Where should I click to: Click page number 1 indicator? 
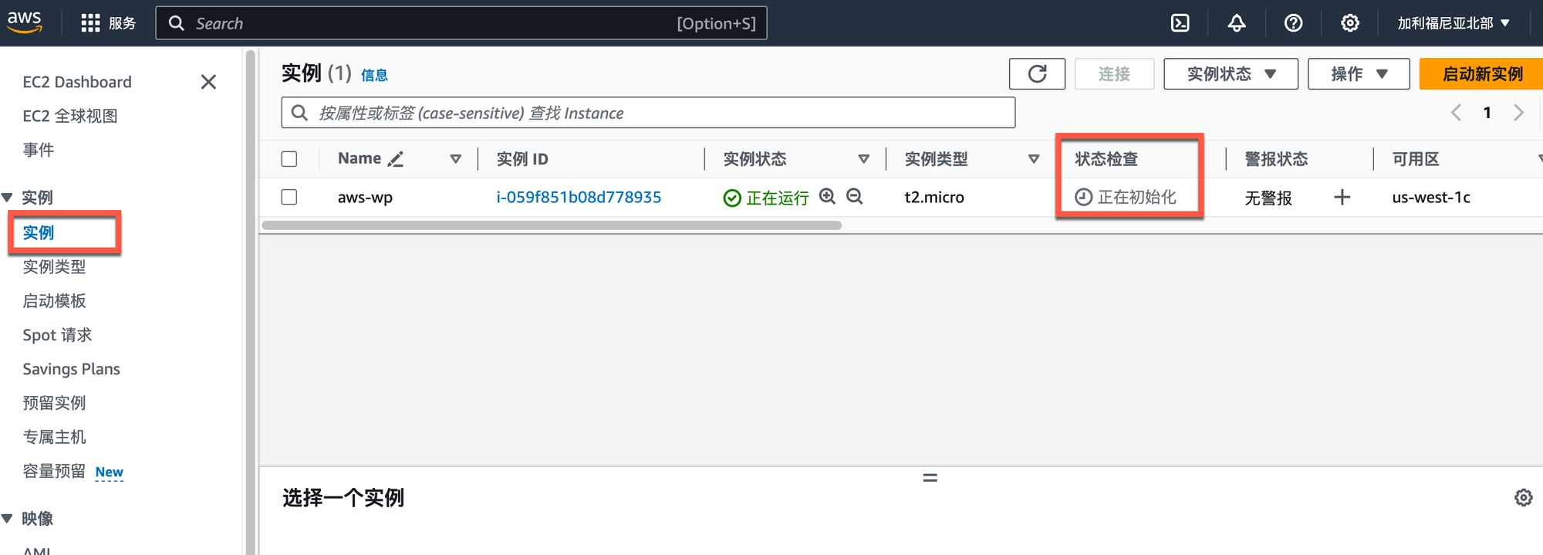[x=1487, y=113]
